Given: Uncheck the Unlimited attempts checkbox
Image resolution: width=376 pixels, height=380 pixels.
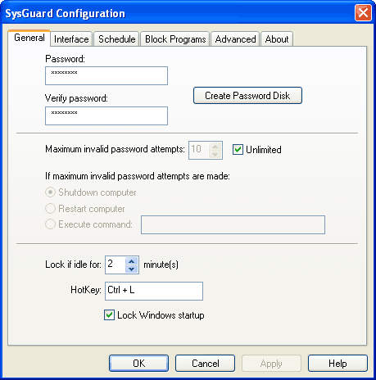Looking at the screenshot, I should [x=238, y=150].
